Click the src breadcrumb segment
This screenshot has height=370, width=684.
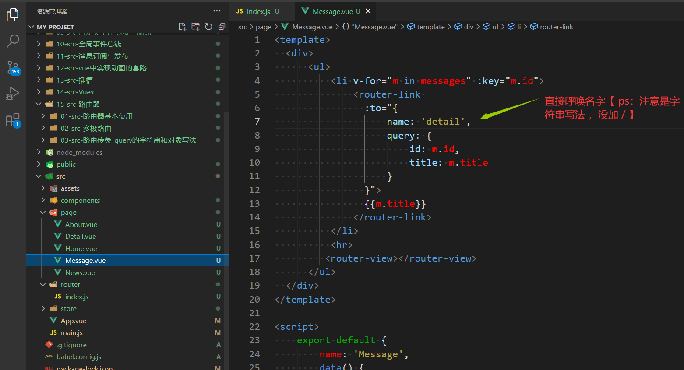click(x=243, y=27)
